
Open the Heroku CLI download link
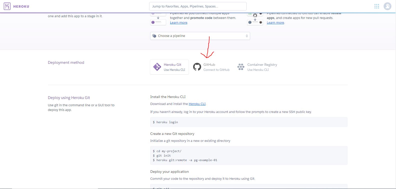197,104
